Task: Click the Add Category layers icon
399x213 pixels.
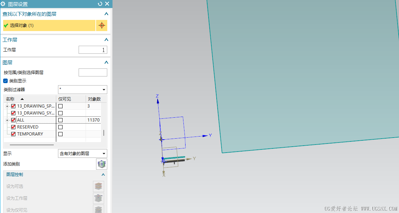Action: pyautogui.click(x=102, y=164)
